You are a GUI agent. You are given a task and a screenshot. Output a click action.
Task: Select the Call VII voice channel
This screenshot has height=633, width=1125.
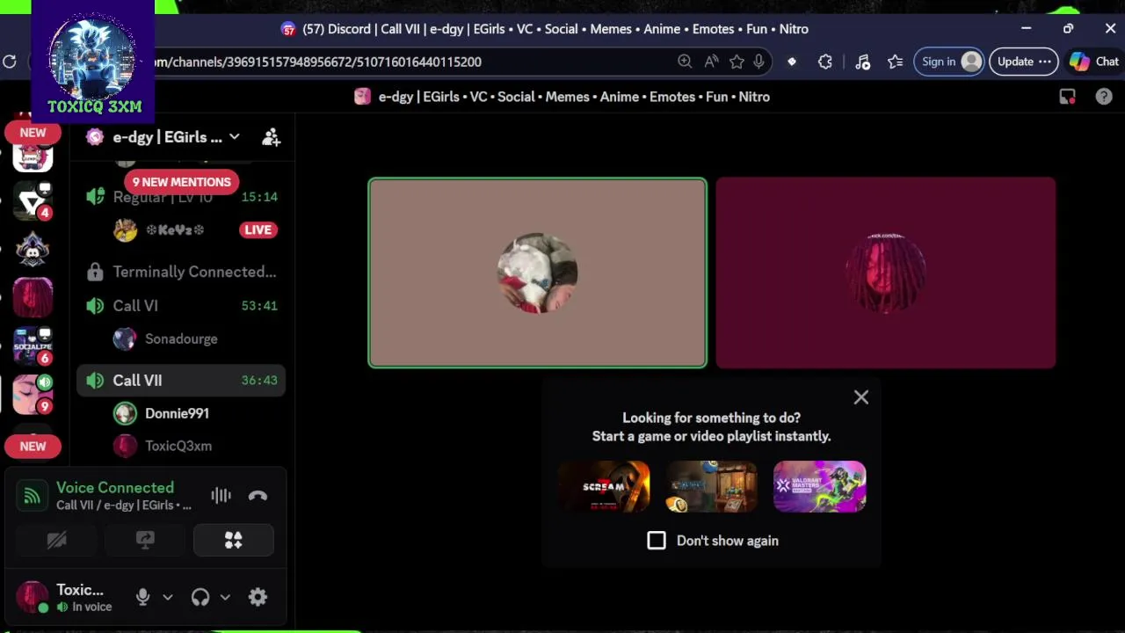click(182, 381)
